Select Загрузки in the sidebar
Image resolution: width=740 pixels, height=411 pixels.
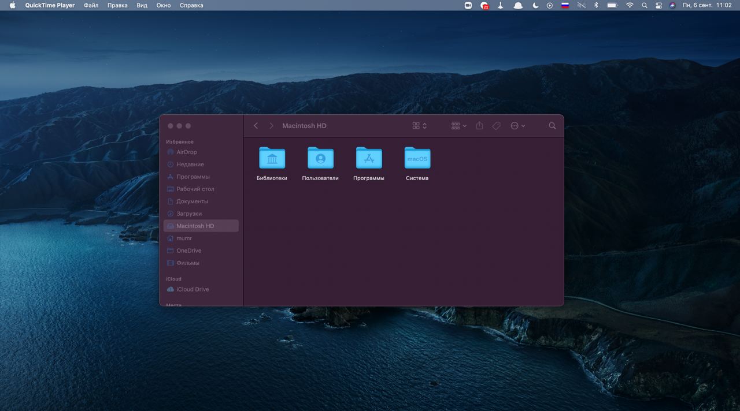[188, 214]
